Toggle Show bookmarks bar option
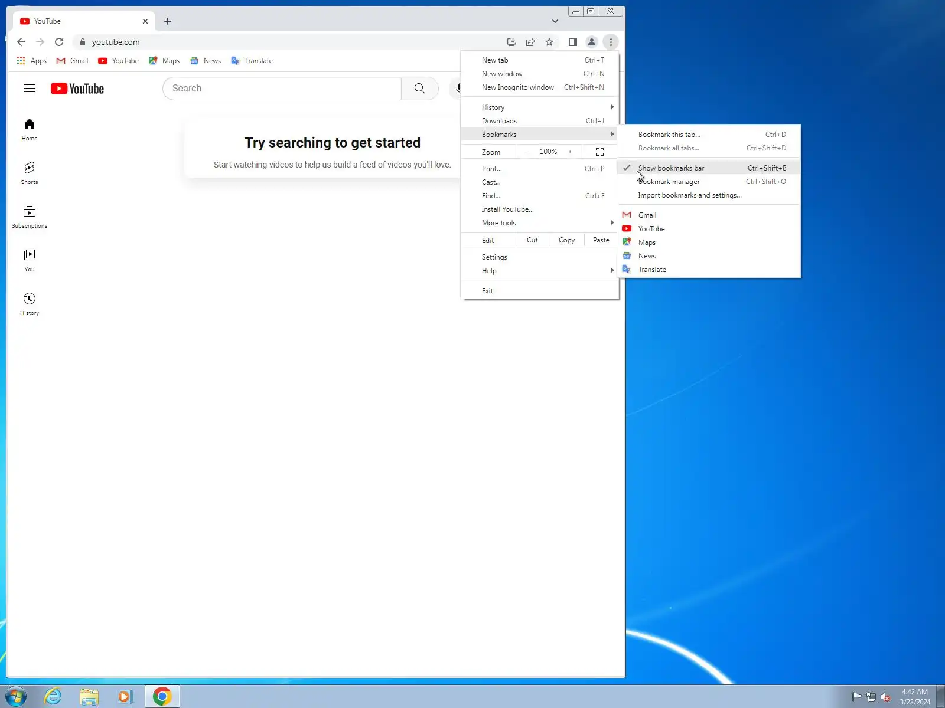Viewport: 945px width, 708px height. 709,168
